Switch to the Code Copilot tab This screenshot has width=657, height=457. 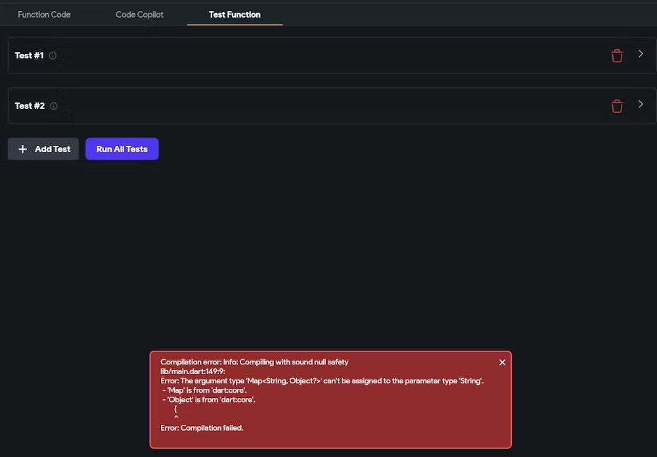[x=139, y=14]
